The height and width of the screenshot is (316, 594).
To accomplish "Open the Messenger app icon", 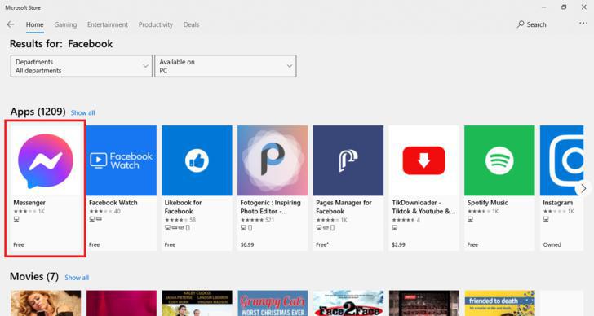I will click(x=46, y=160).
